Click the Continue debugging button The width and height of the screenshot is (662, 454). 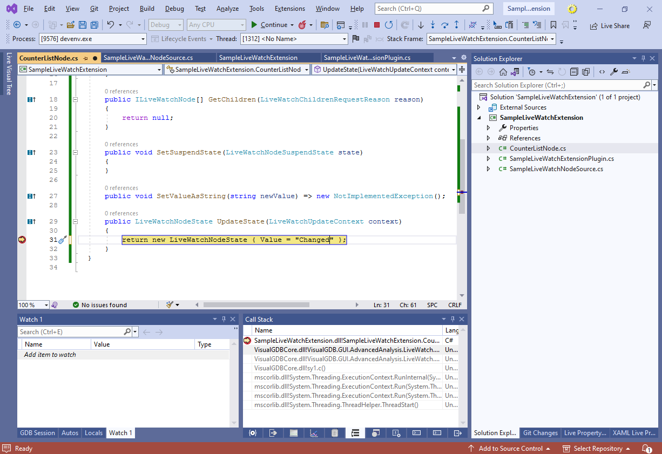pos(269,25)
